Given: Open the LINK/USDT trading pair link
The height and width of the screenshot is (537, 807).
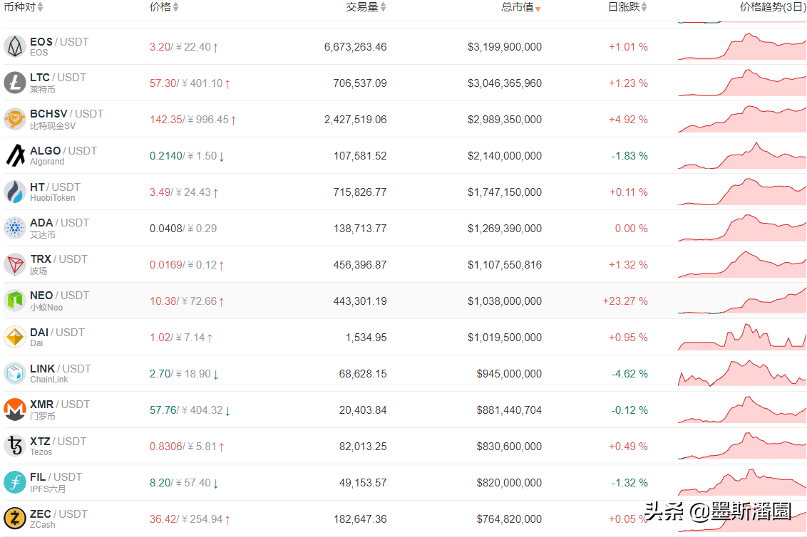Looking at the screenshot, I should pyautogui.click(x=61, y=368).
